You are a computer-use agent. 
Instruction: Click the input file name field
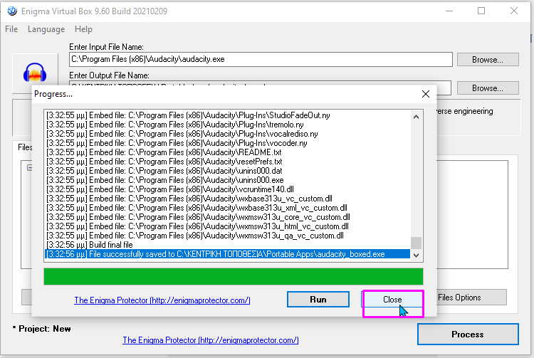coord(261,60)
